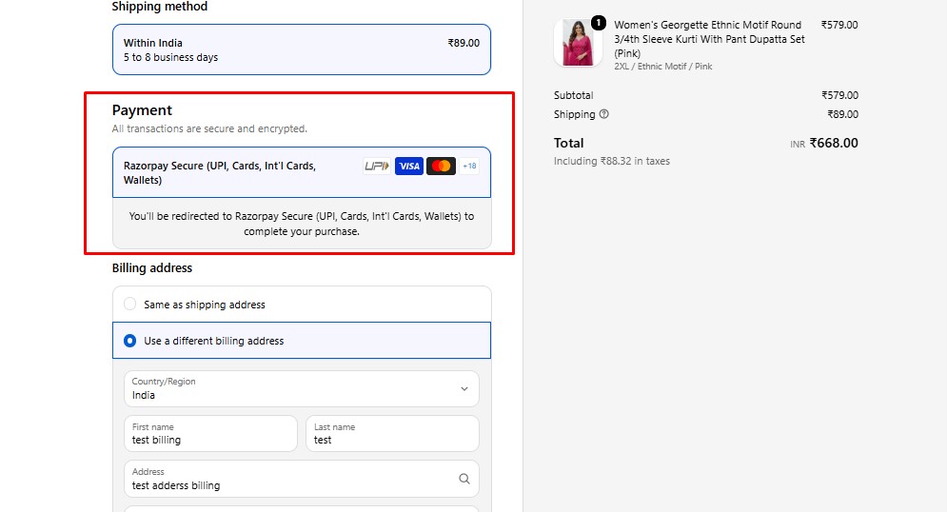Select Use a different billing address option
Image resolution: width=947 pixels, height=512 pixels.
pyautogui.click(x=302, y=341)
